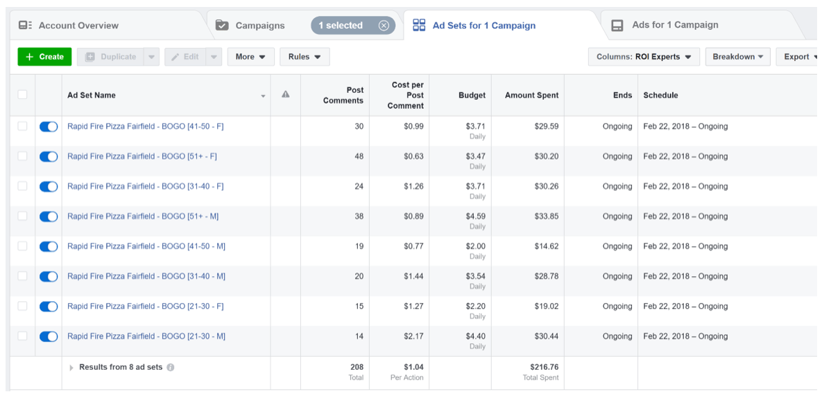This screenshot has width=831, height=401.
Task: Click the Duplicate button
Action: (x=111, y=57)
